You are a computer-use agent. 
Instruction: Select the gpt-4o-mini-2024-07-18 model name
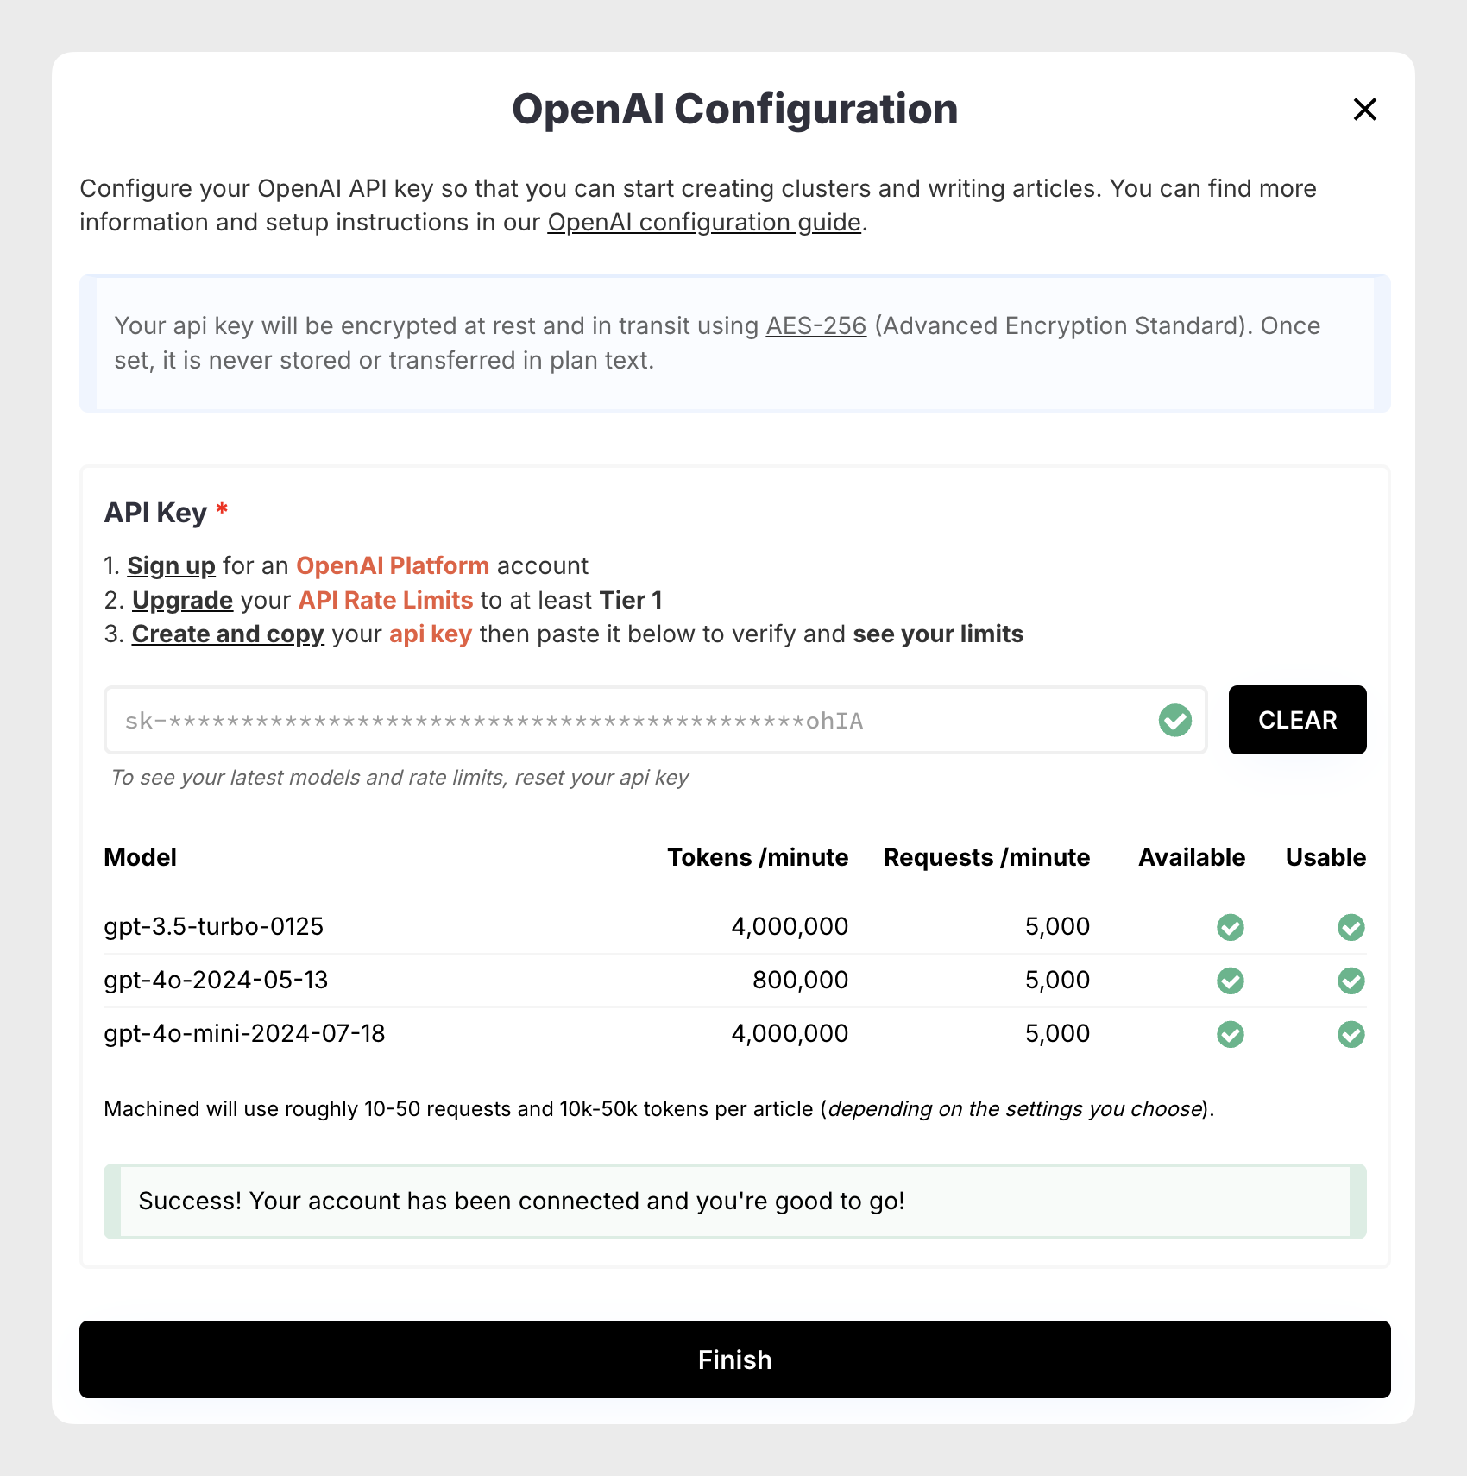[244, 1034]
